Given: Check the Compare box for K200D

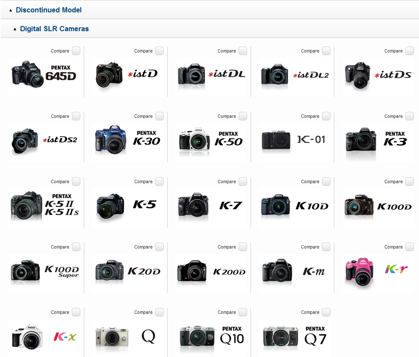Looking at the screenshot, I should 243,247.
